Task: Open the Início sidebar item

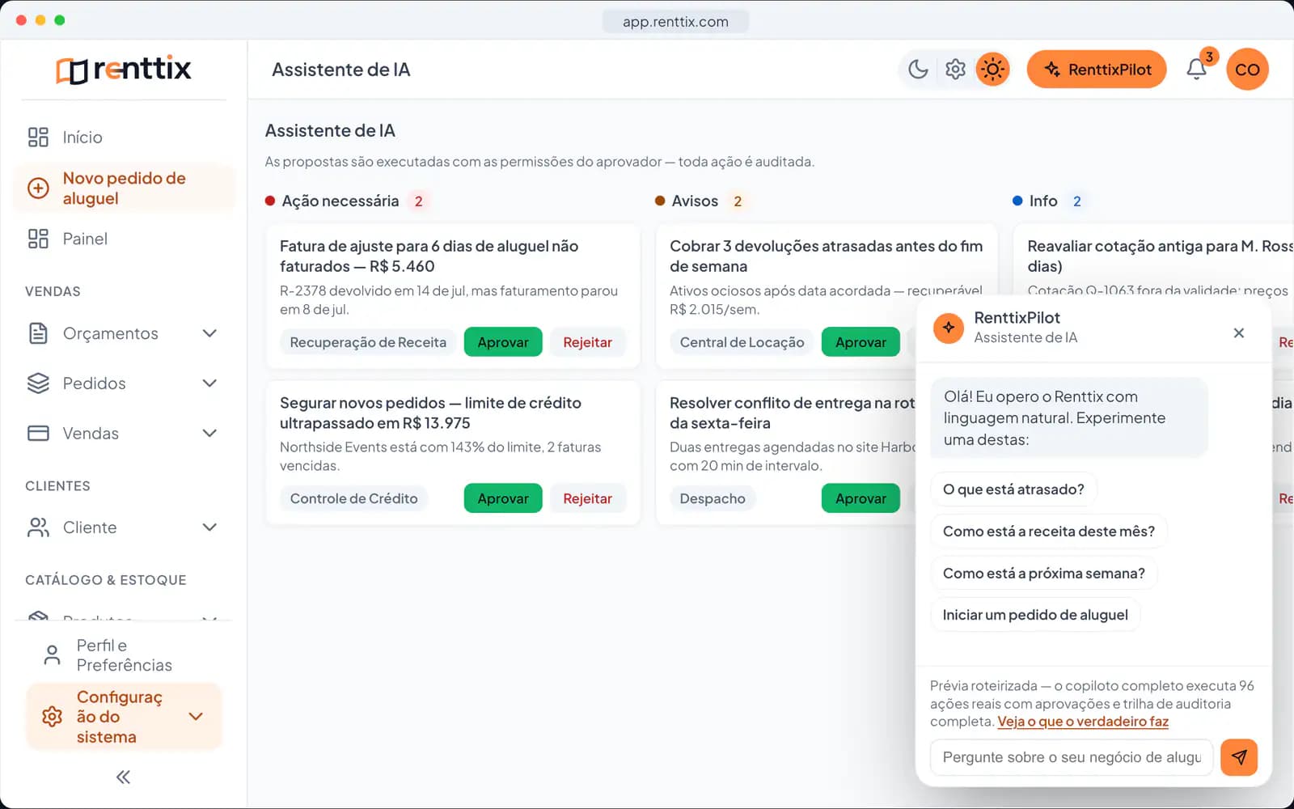Action: coord(124,138)
